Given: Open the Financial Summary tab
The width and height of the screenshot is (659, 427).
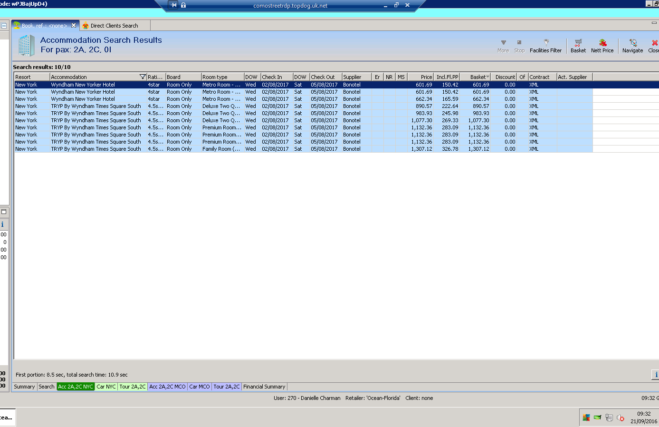Looking at the screenshot, I should [264, 387].
